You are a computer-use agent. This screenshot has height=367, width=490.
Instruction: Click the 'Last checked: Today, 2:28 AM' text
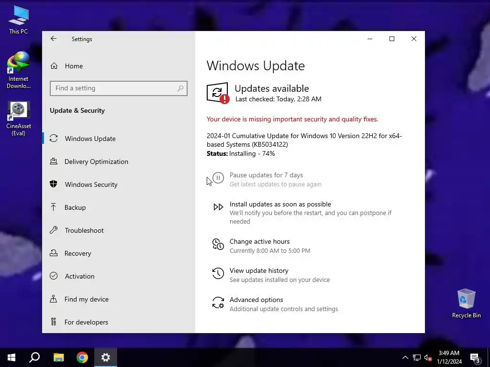pyautogui.click(x=278, y=99)
